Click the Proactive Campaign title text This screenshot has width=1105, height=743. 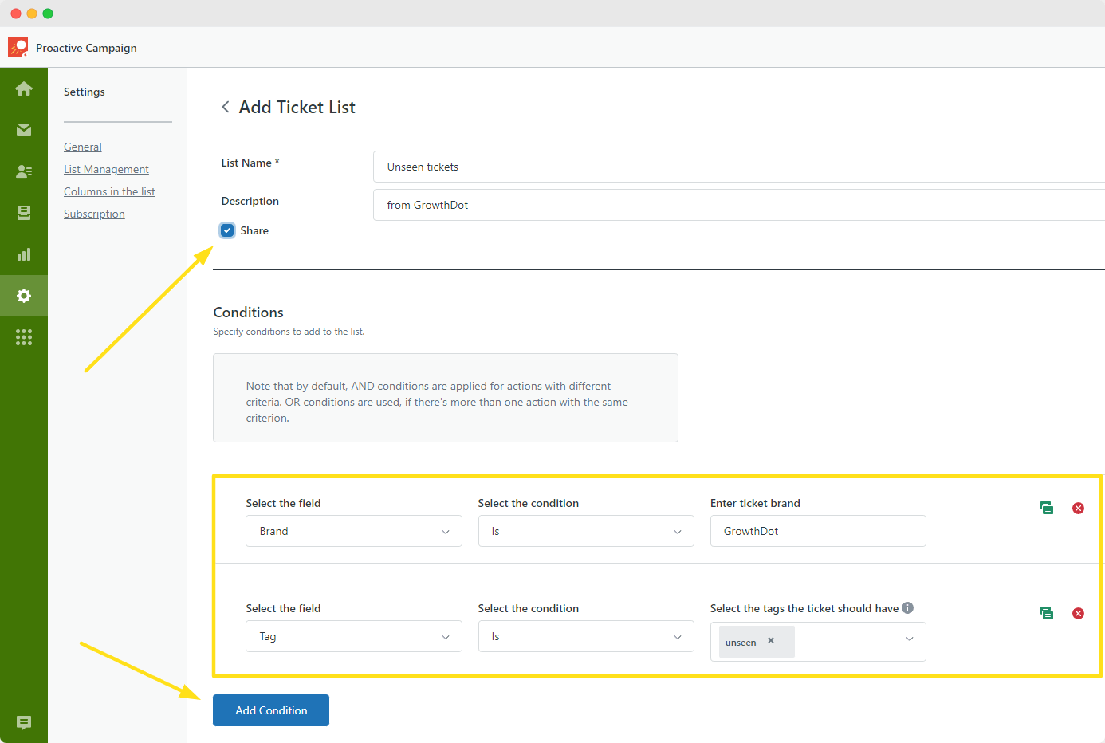pyautogui.click(x=86, y=48)
